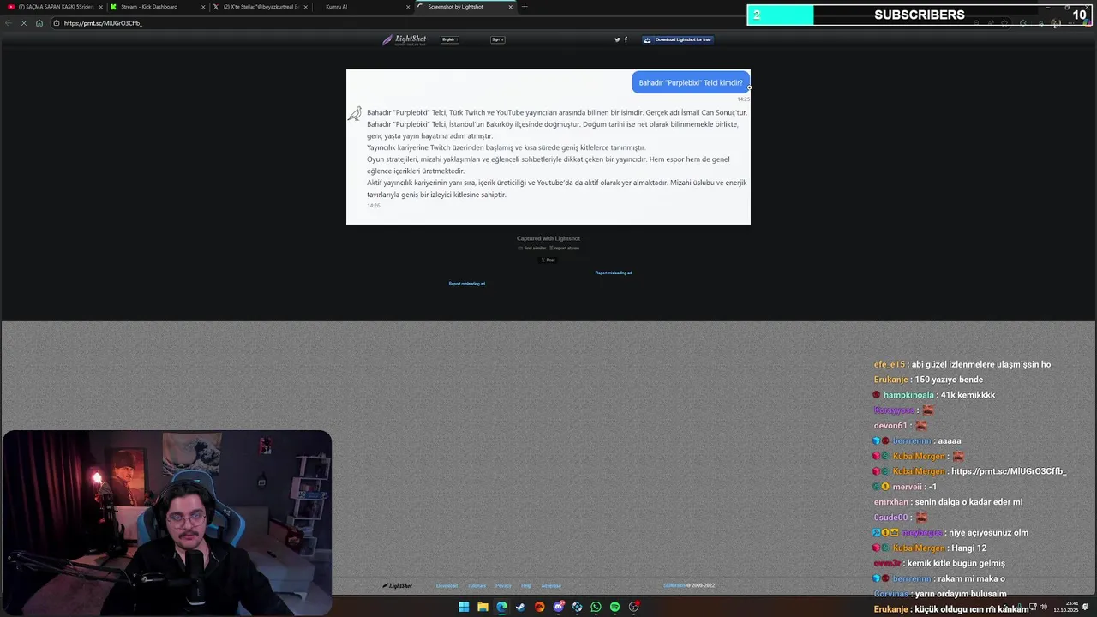
Task: Open the Help footer link
Action: [x=526, y=586]
